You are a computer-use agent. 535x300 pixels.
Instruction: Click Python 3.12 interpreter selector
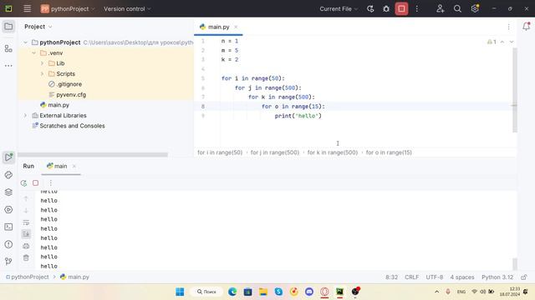[497, 277]
